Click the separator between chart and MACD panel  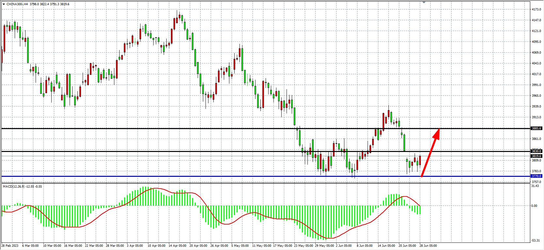[261, 183]
